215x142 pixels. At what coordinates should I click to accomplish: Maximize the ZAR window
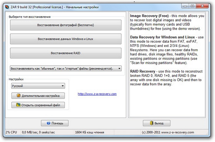coord(192,6)
